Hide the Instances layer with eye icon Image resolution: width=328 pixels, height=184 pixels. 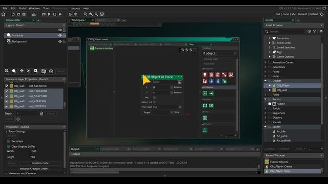[60, 35]
